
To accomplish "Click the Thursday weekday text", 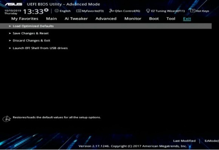I will (11, 14).
